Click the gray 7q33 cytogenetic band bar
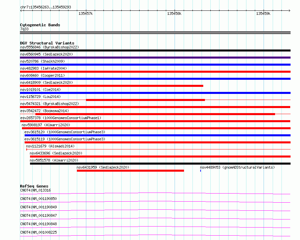 pos(155,33)
